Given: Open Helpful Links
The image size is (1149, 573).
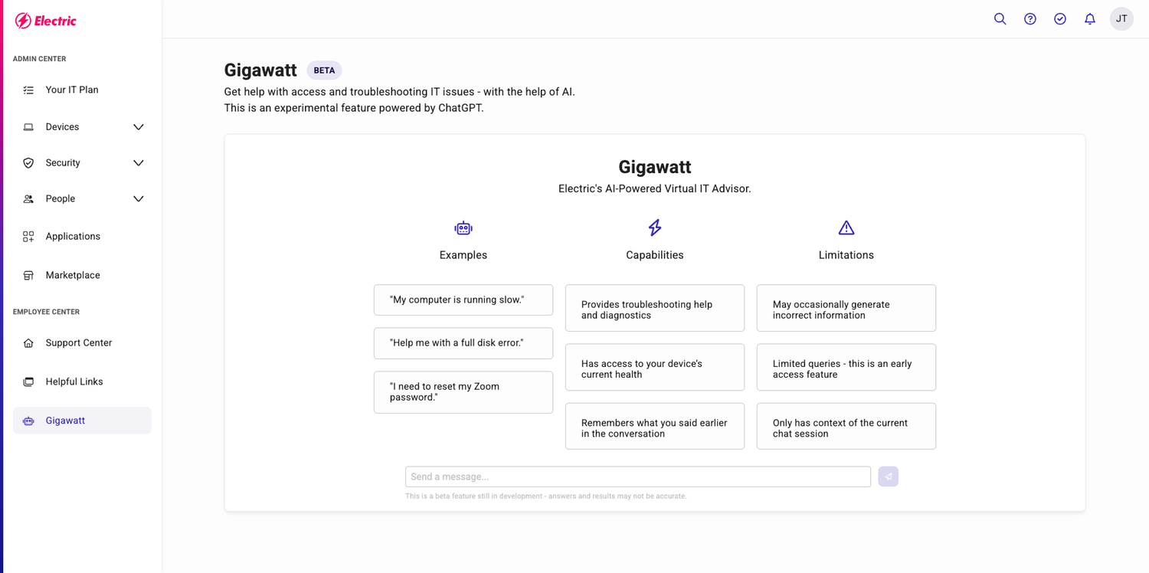Looking at the screenshot, I should [x=75, y=381].
